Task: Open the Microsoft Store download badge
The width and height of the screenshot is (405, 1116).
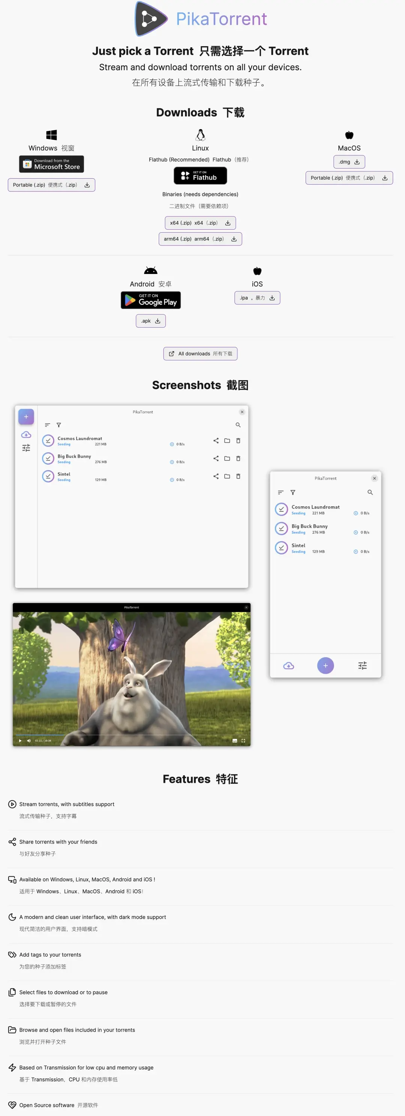Action: pyautogui.click(x=51, y=164)
